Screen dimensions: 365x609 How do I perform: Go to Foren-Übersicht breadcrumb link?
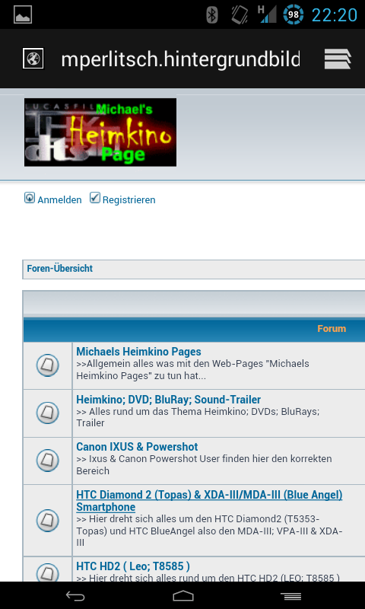coord(60,269)
